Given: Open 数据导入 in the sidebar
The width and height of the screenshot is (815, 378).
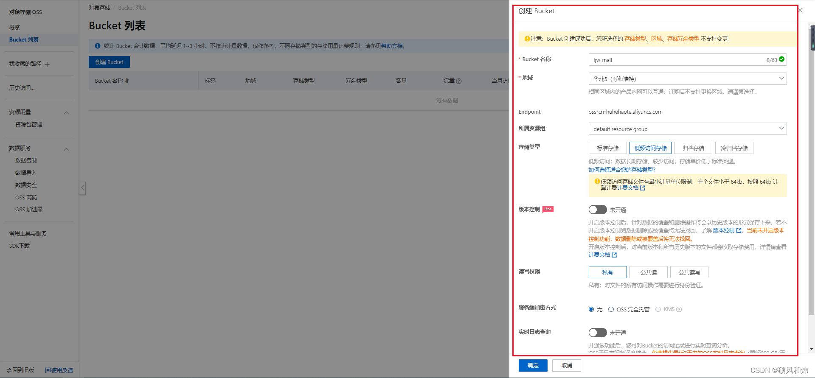Looking at the screenshot, I should (26, 173).
